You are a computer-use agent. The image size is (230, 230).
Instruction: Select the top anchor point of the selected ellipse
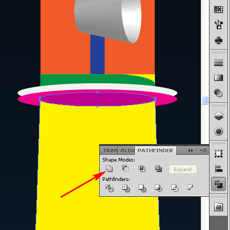[x=98, y=92]
